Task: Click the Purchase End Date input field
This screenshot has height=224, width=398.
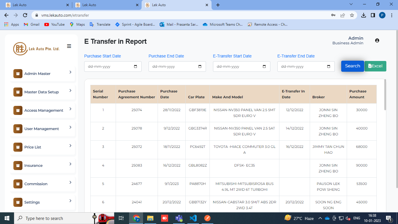Action: tap(173, 66)
